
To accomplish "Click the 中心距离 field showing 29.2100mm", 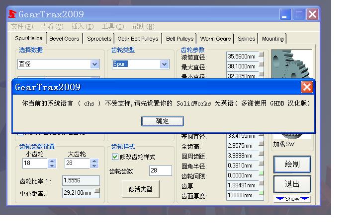I will pyautogui.click(x=79, y=193).
